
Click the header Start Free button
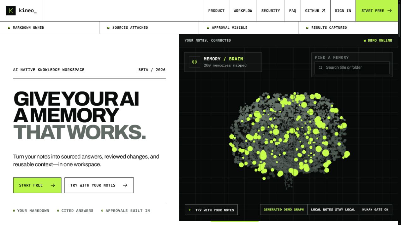377,11
